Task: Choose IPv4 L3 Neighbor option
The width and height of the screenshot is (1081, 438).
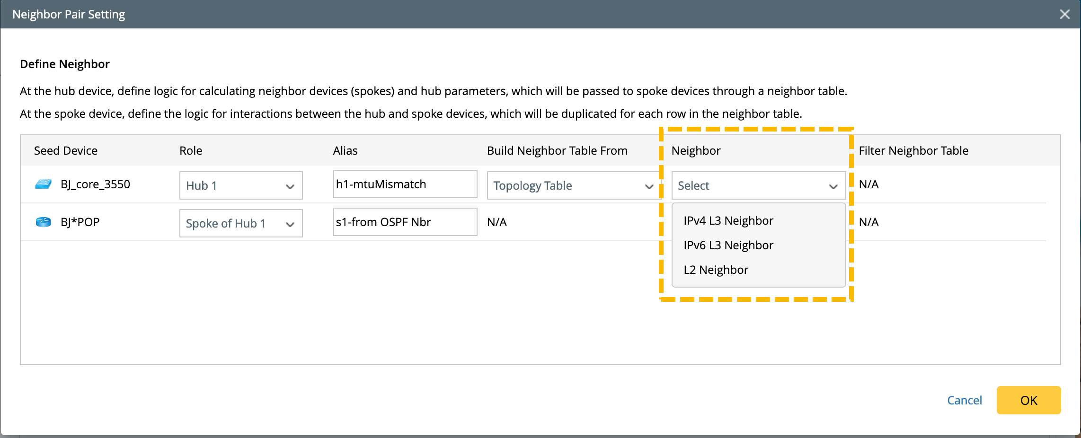Action: coord(728,221)
